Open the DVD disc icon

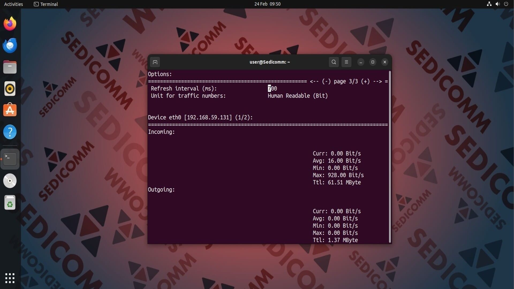point(10,181)
